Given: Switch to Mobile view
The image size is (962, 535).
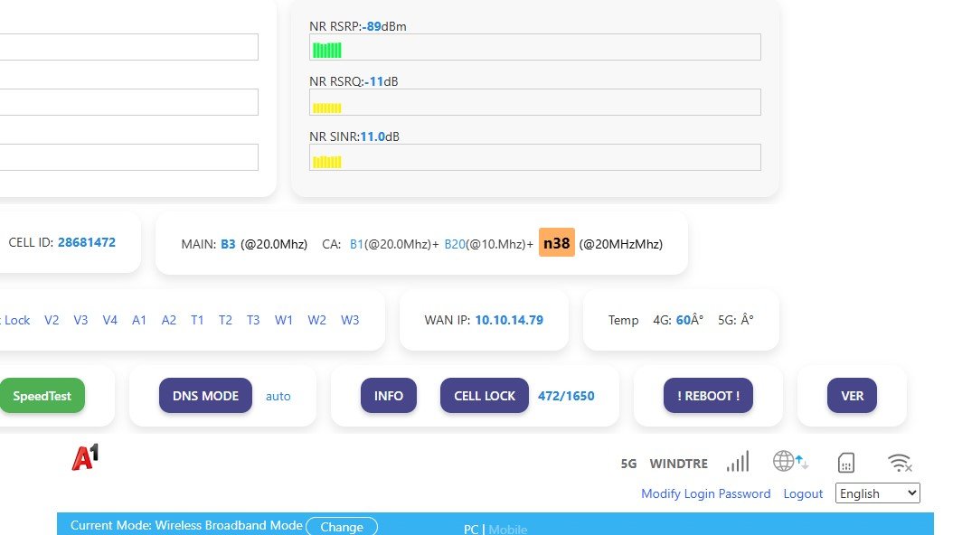Looking at the screenshot, I should click(x=507, y=530).
